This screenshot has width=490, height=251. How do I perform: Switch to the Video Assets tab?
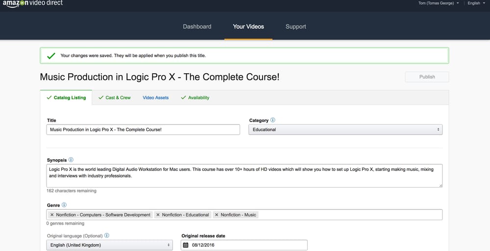pos(156,98)
